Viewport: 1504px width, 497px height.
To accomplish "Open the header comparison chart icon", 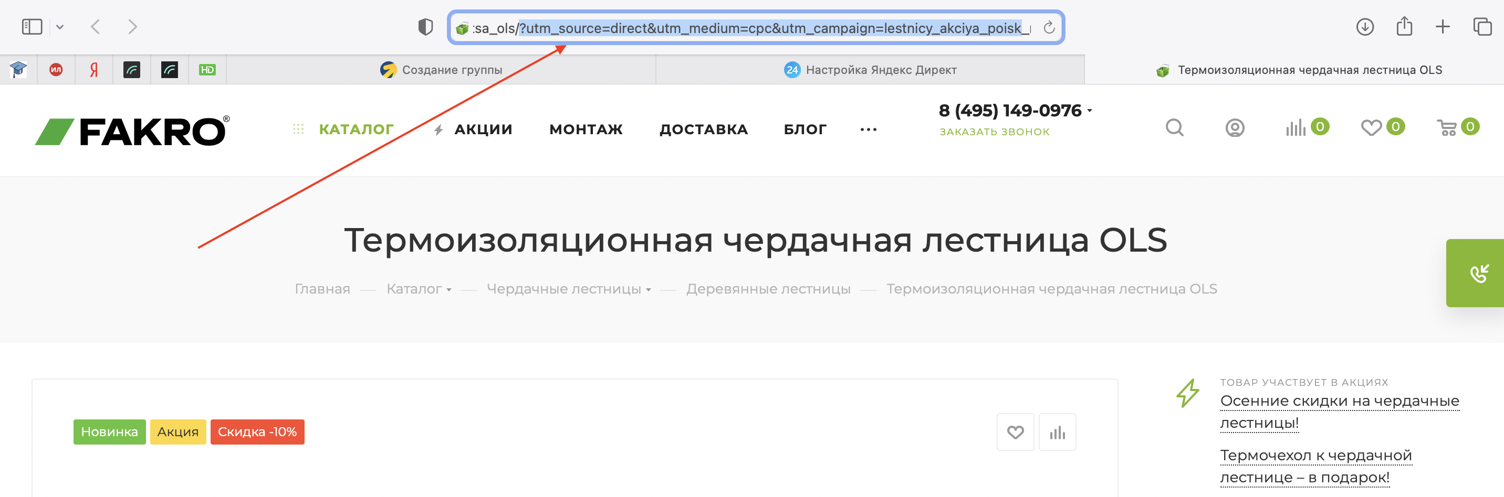I will pyautogui.click(x=1296, y=127).
